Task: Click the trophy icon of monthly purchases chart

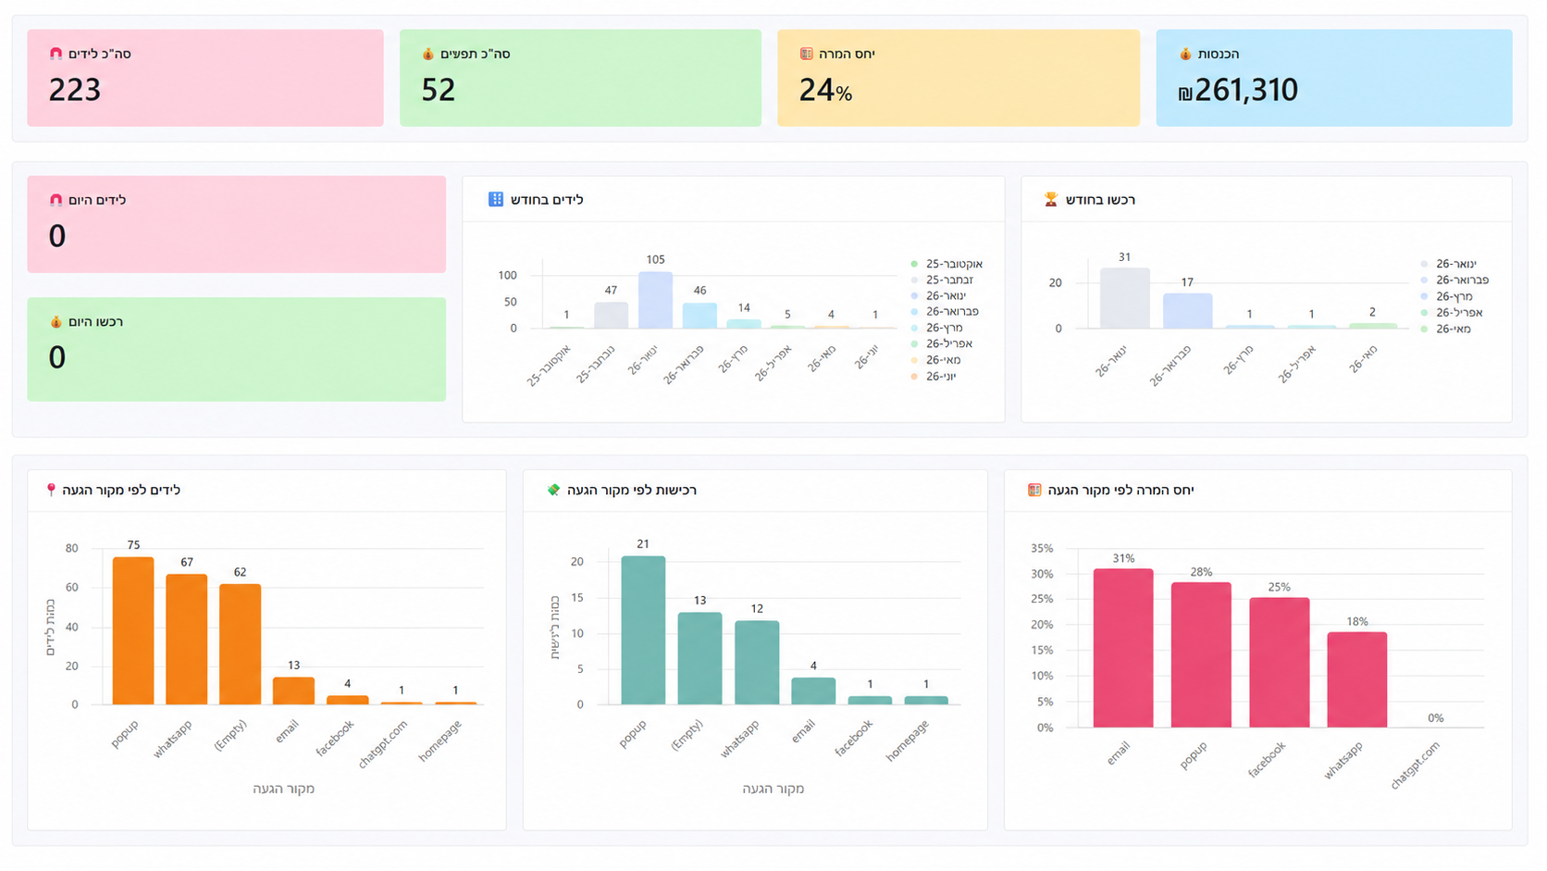Action: [1050, 199]
